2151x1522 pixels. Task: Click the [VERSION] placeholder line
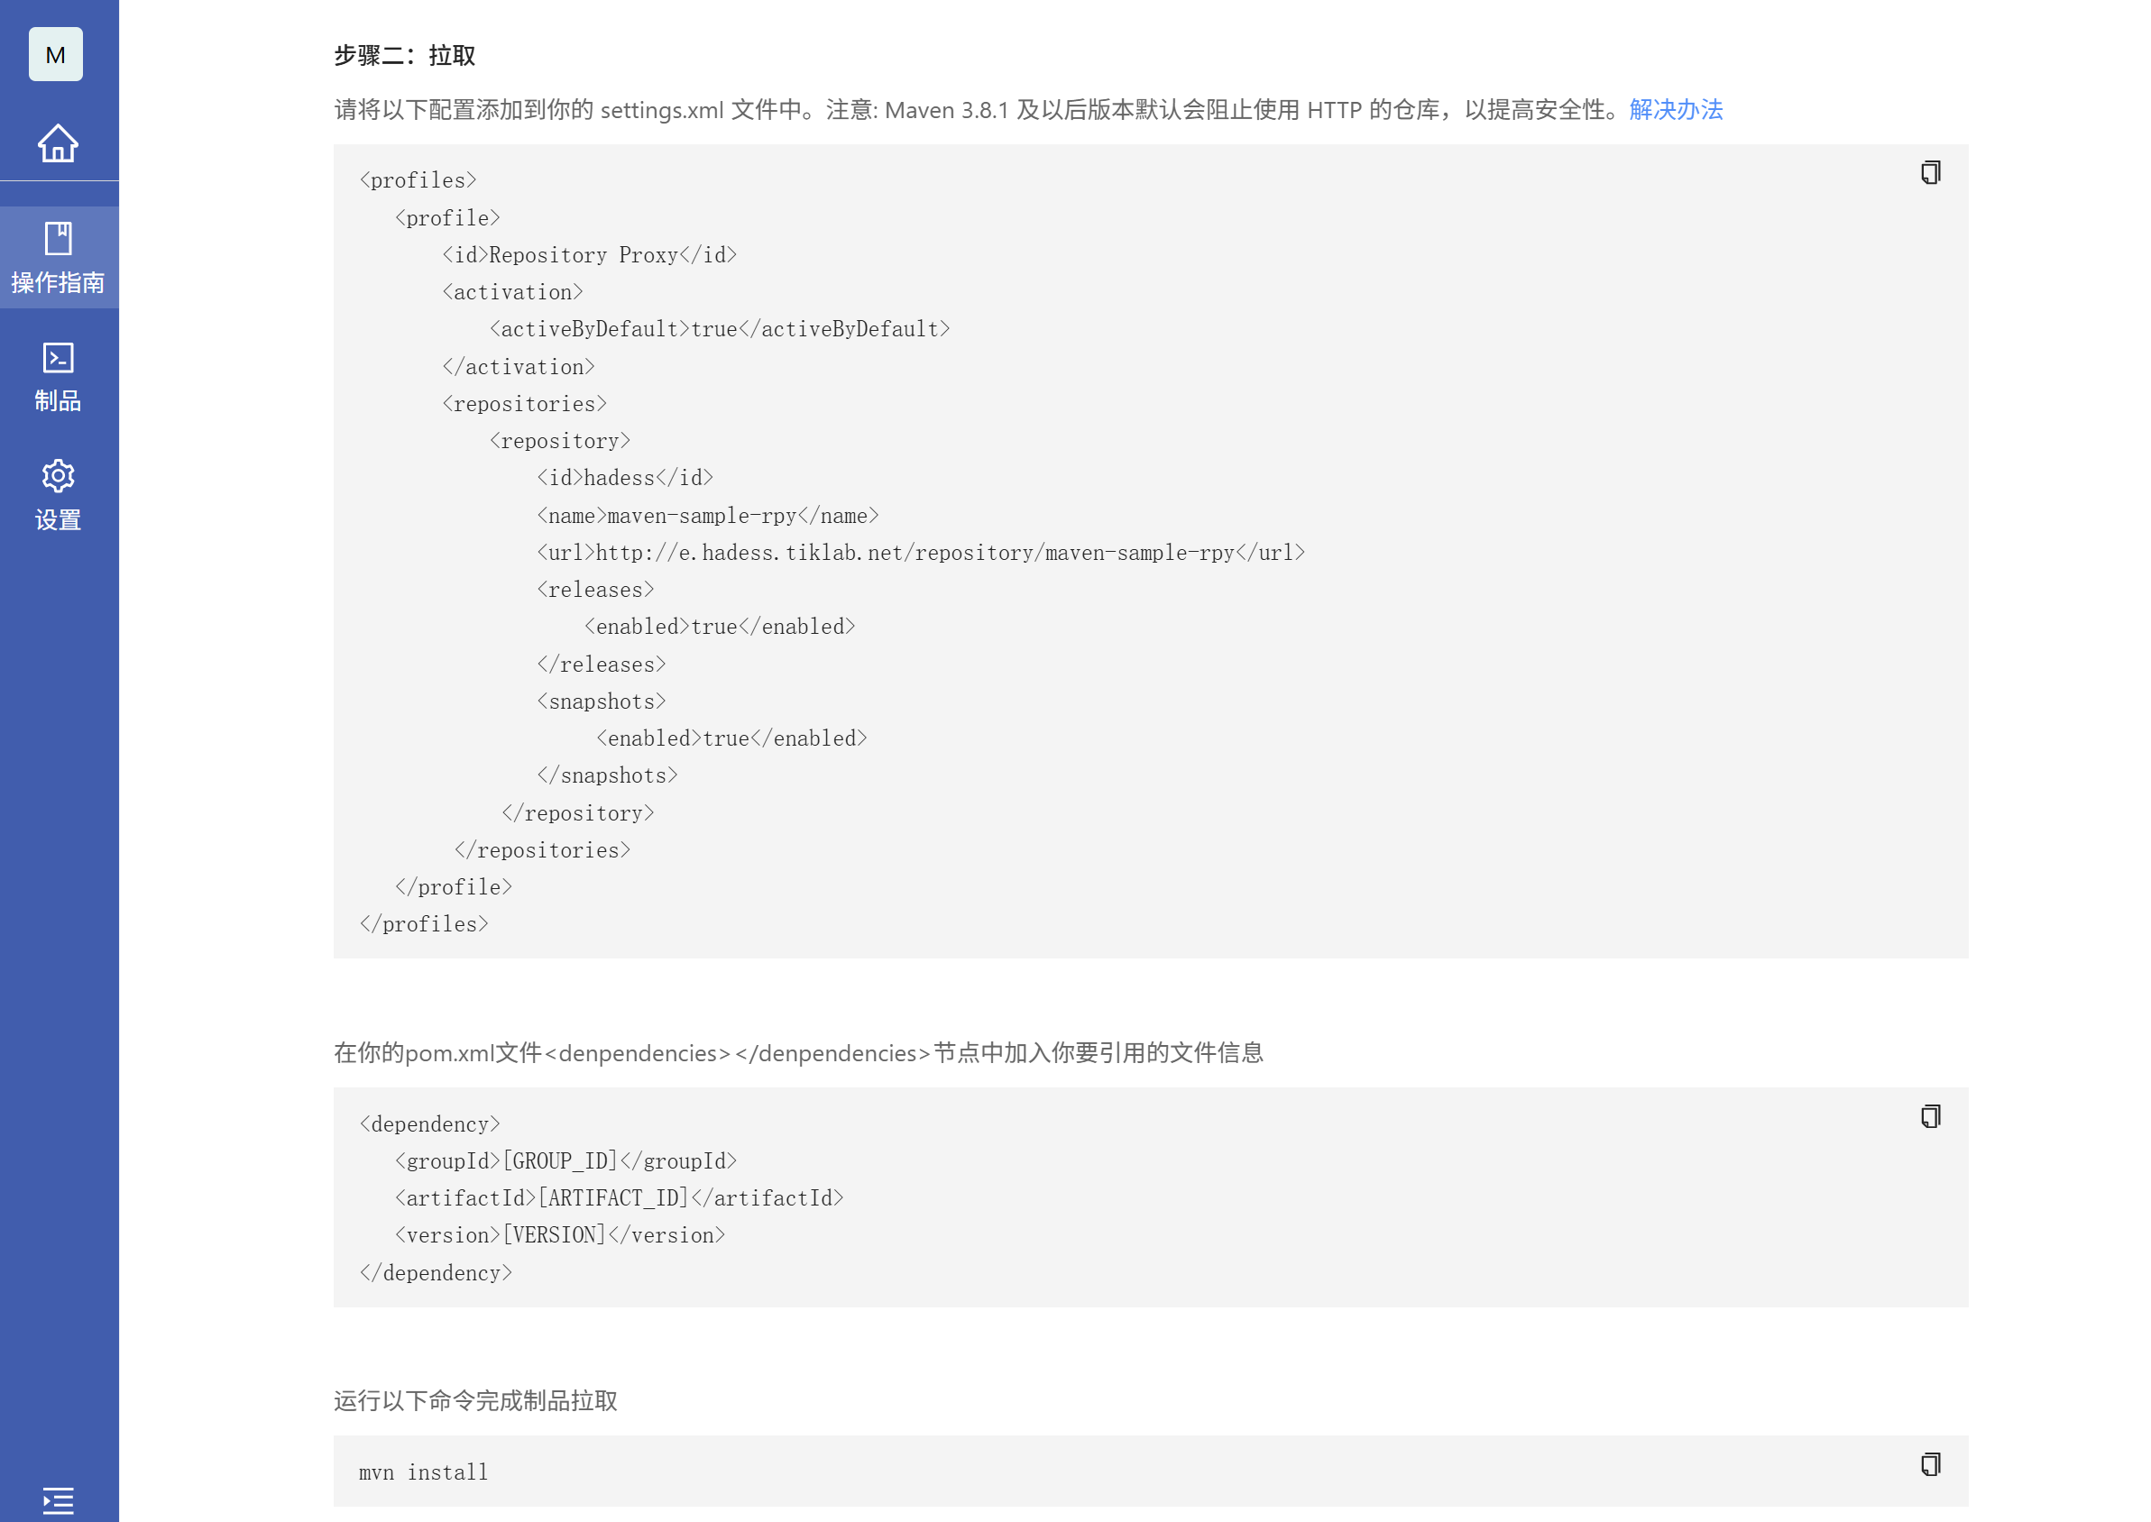560,1235
